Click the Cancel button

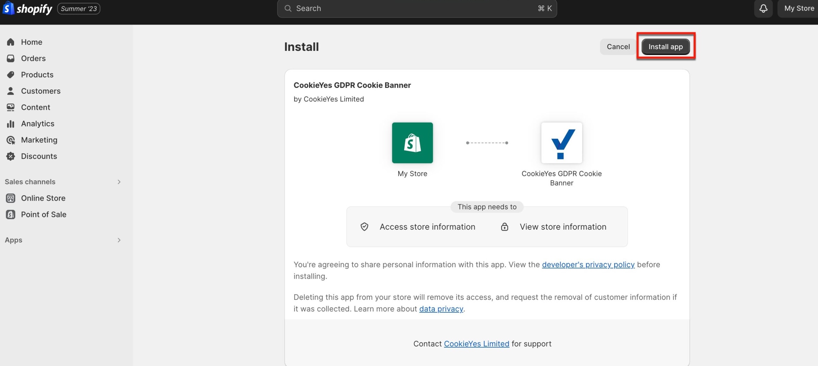[x=618, y=47]
